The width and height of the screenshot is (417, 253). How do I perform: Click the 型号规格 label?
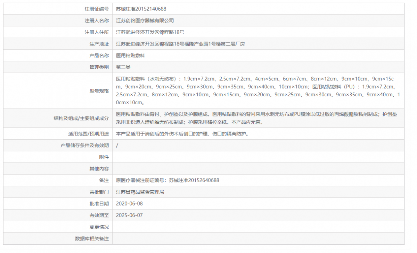[99, 91]
